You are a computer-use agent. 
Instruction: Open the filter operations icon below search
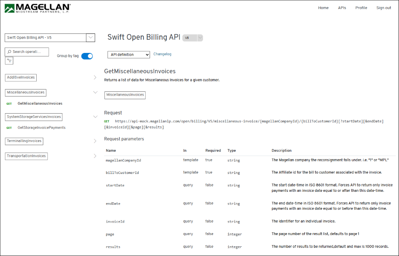[9, 60]
